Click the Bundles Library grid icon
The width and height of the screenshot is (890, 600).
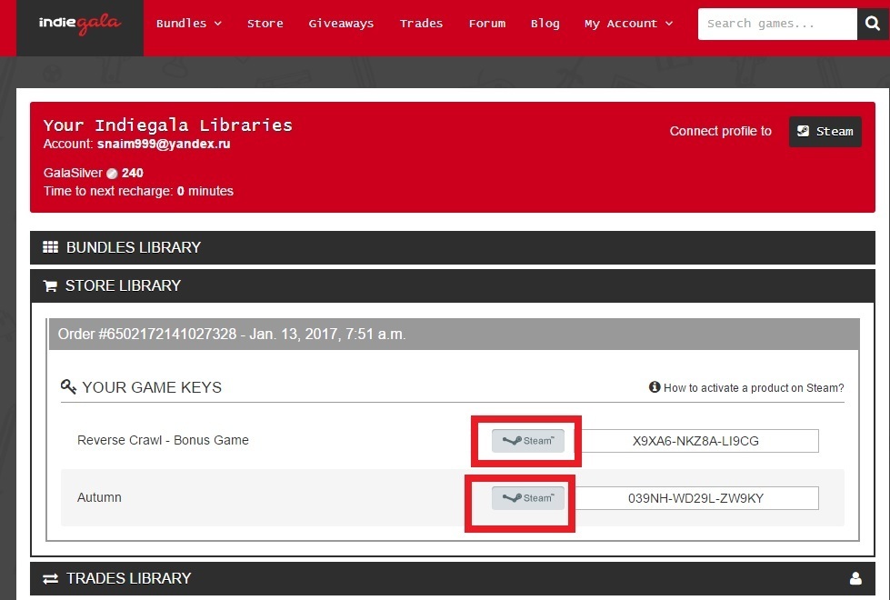click(x=50, y=247)
